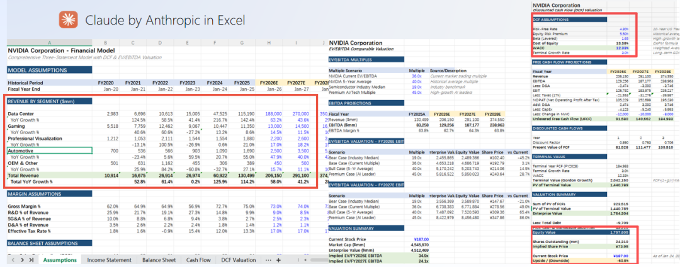Select the 'OEM & Other' row label
Image resolution: width=680 pixels, height=267 pixels.
(x=23, y=163)
